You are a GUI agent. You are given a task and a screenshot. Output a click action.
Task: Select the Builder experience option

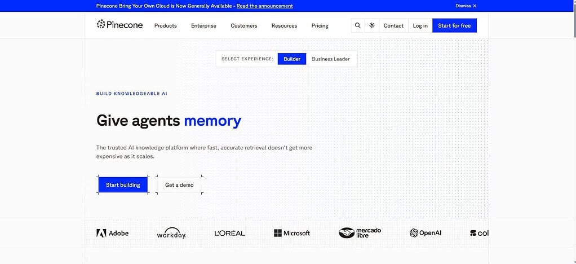[x=292, y=59]
